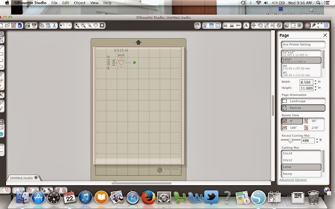Click the Reveal Cutting Mat slider handle
This screenshot has width=335, height=209.
[290, 141]
